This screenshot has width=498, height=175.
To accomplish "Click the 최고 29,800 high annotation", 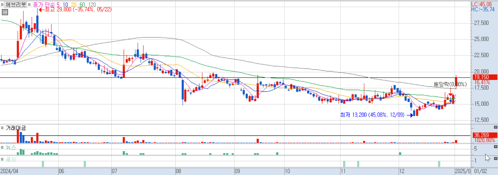I will tap(78, 10).
